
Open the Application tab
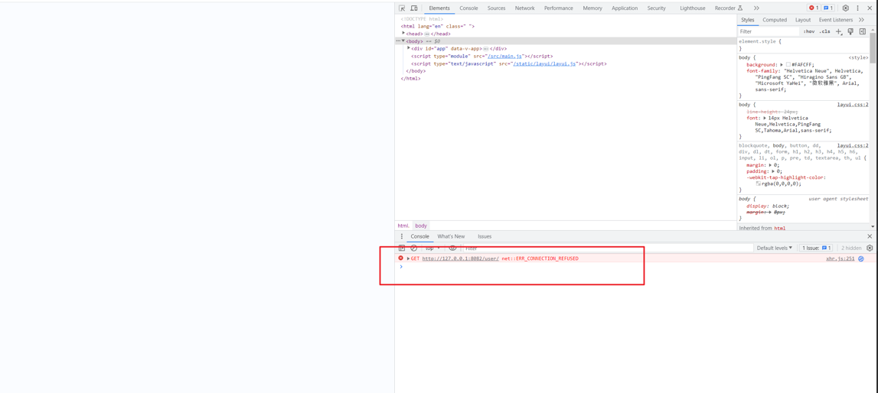click(x=625, y=8)
